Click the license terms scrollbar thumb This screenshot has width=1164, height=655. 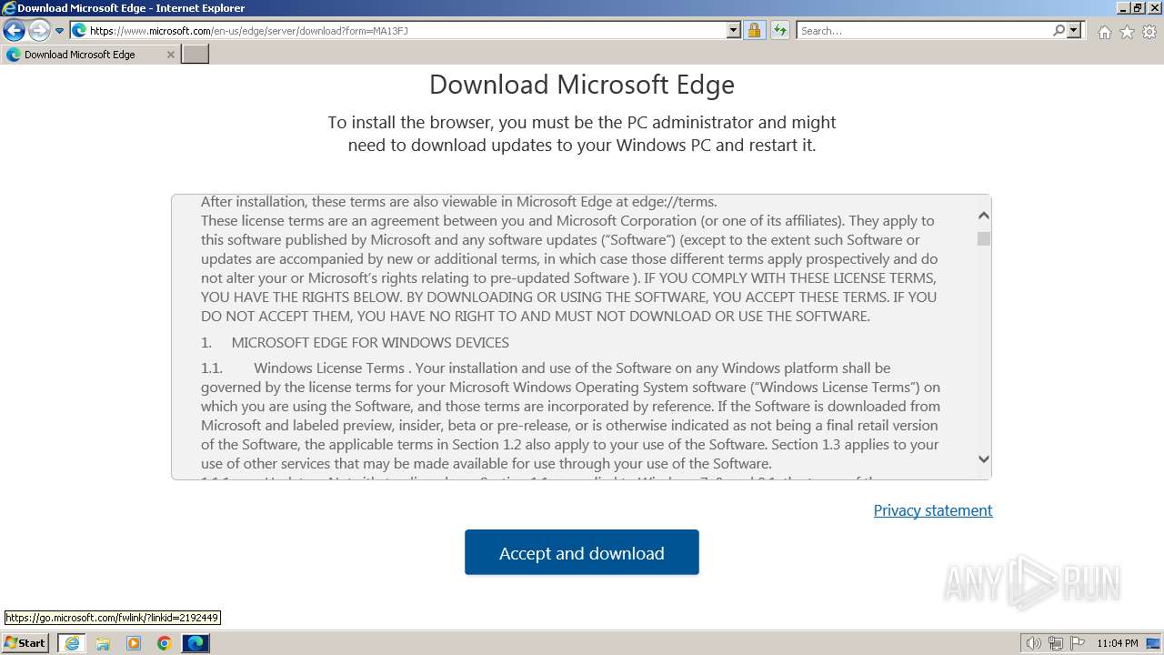983,238
